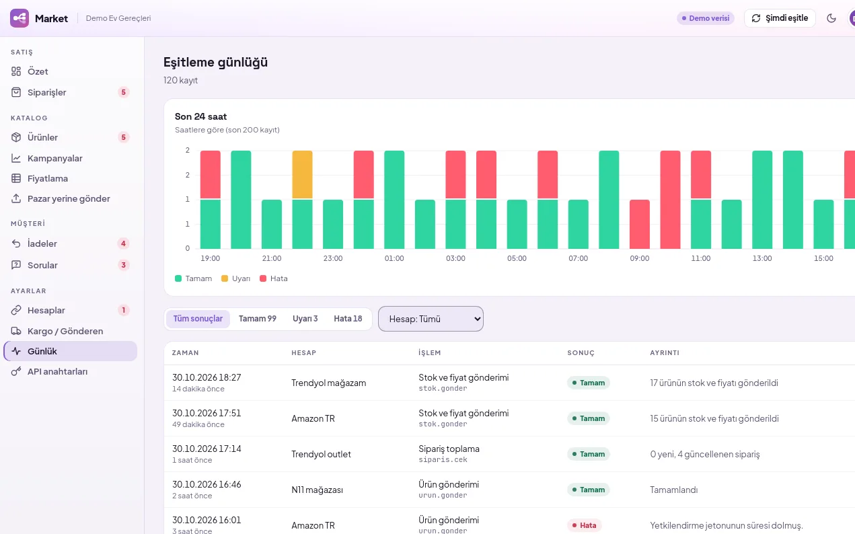The height and width of the screenshot is (534, 855).
Task: Toggle dark mode with the moon icon
Action: click(831, 18)
